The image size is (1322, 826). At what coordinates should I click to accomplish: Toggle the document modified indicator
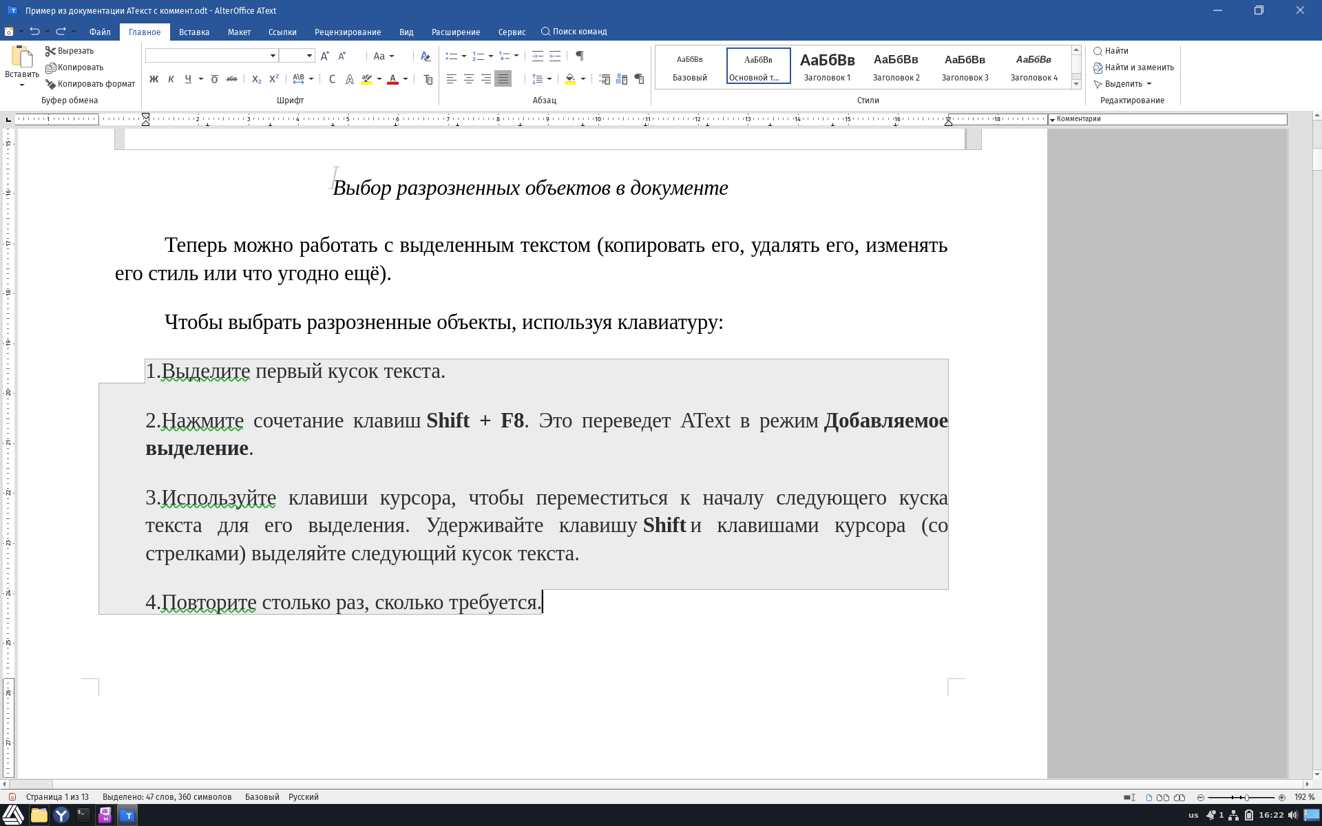tap(12, 797)
